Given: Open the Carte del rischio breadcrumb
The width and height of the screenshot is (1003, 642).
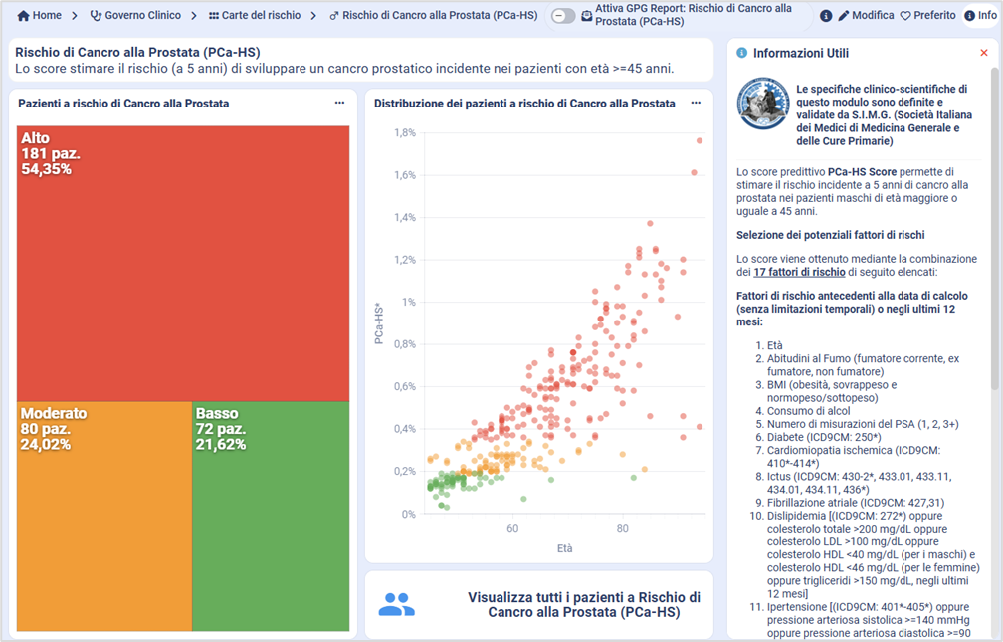Looking at the screenshot, I should pos(255,16).
